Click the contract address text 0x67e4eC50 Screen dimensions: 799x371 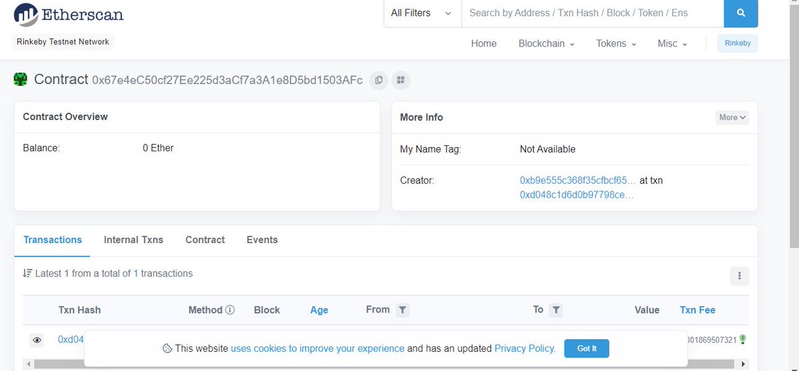coord(227,81)
